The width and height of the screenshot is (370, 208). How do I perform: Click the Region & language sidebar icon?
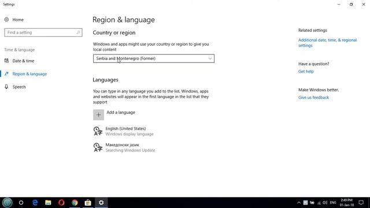pyautogui.click(x=6, y=74)
